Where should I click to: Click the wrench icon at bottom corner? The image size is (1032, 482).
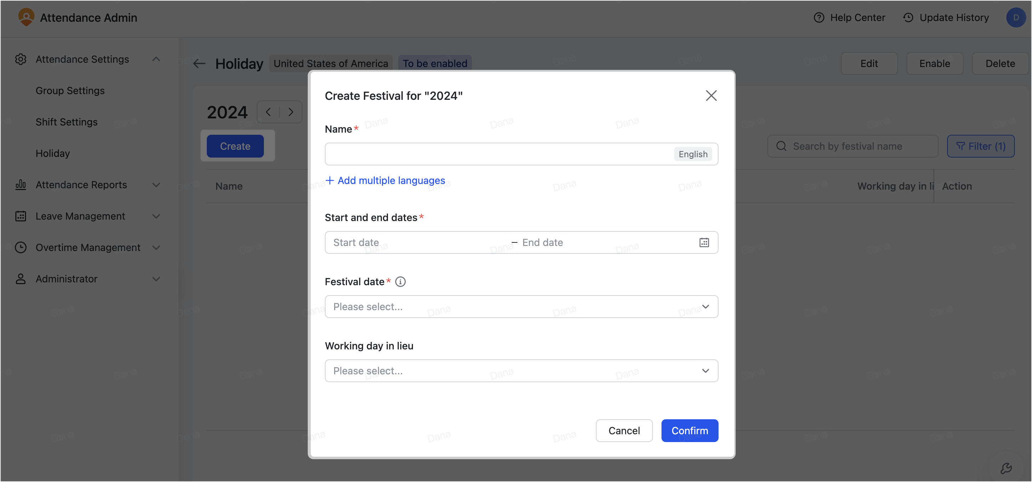(1006, 468)
